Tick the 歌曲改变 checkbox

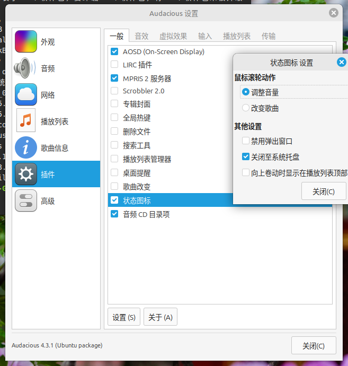point(114,186)
